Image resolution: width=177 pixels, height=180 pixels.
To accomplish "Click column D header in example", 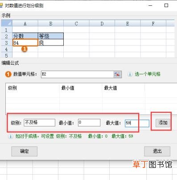I will tap(102, 24).
